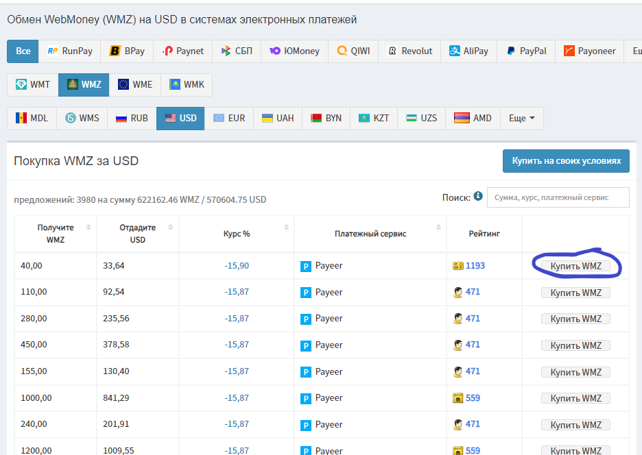Click Купить WMZ in the 110,00 row
This screenshot has width=642, height=455.
coord(575,293)
